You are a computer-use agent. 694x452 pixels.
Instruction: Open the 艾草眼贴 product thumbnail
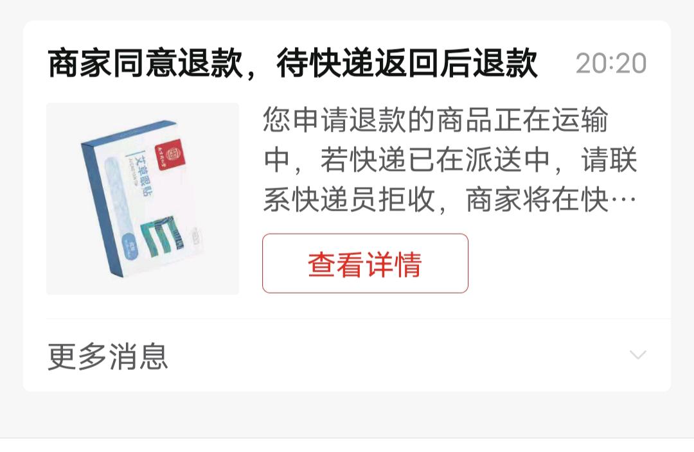pyautogui.click(x=143, y=198)
